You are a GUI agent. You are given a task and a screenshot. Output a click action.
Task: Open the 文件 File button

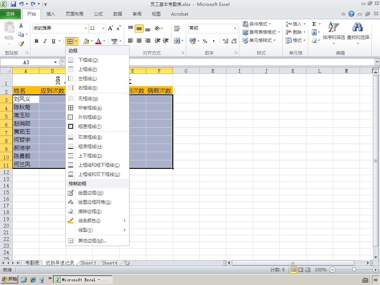point(10,14)
